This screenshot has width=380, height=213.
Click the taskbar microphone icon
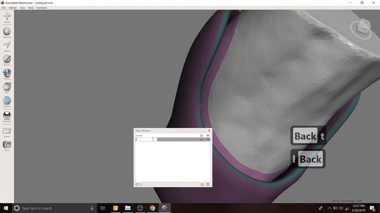click(x=92, y=208)
